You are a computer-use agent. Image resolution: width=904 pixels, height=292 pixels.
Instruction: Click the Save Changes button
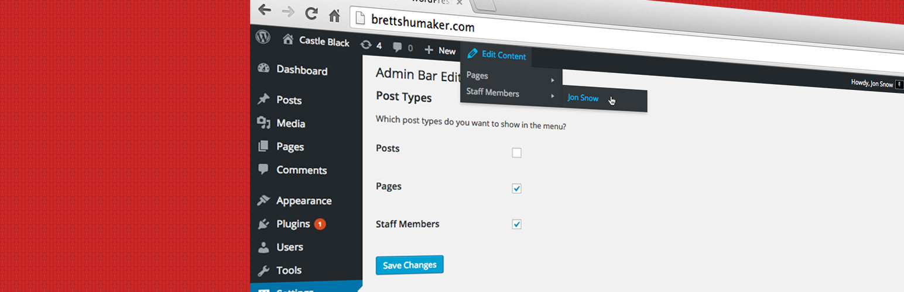click(x=410, y=265)
